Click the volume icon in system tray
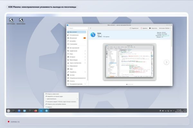 tap(163, 111)
